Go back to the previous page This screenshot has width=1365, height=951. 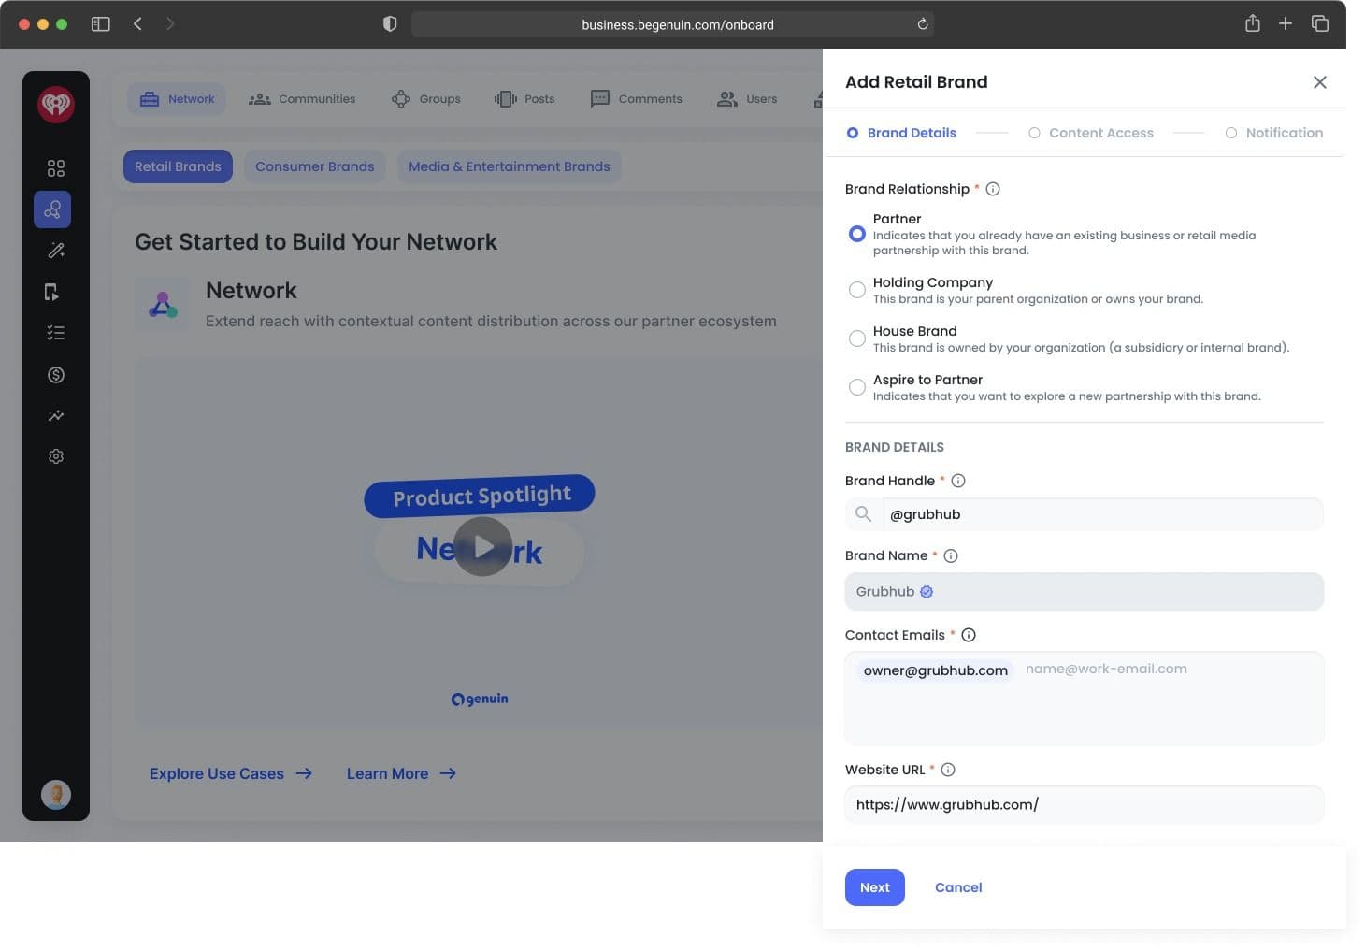click(x=137, y=23)
